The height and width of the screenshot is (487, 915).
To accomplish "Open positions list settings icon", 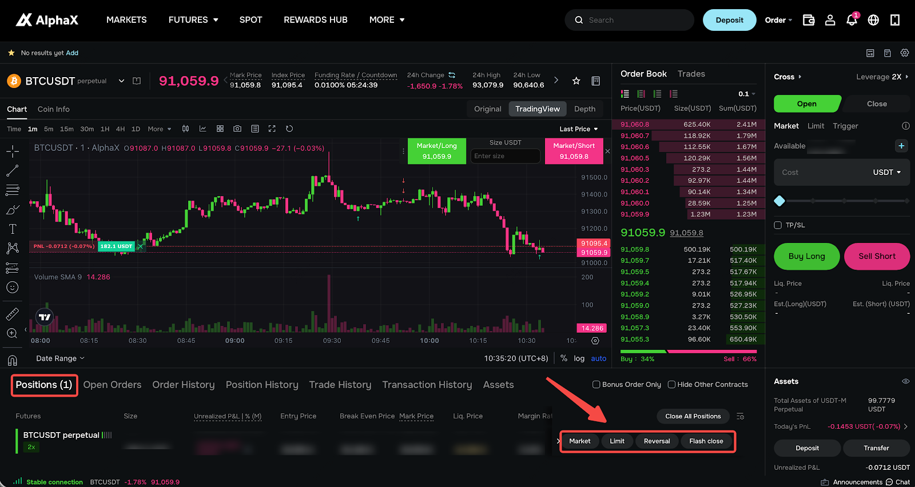I will (741, 416).
